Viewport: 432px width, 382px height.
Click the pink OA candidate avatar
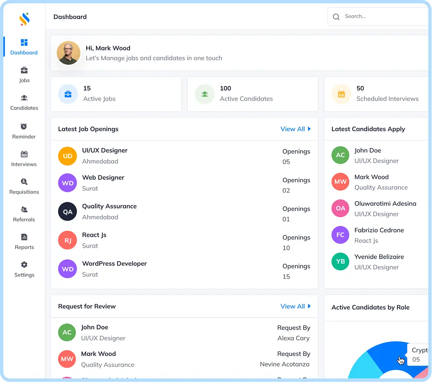pyautogui.click(x=341, y=208)
